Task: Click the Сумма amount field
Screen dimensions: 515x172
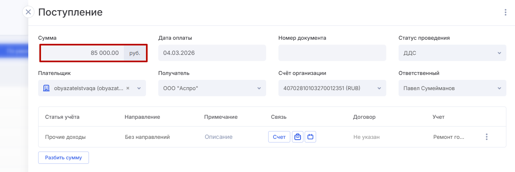Action: coord(82,53)
